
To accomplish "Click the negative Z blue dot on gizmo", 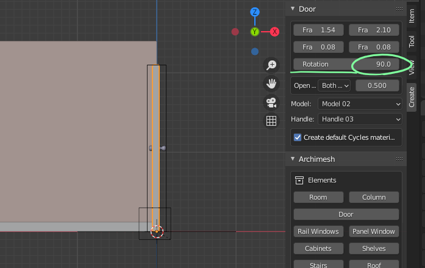I will (x=254, y=51).
